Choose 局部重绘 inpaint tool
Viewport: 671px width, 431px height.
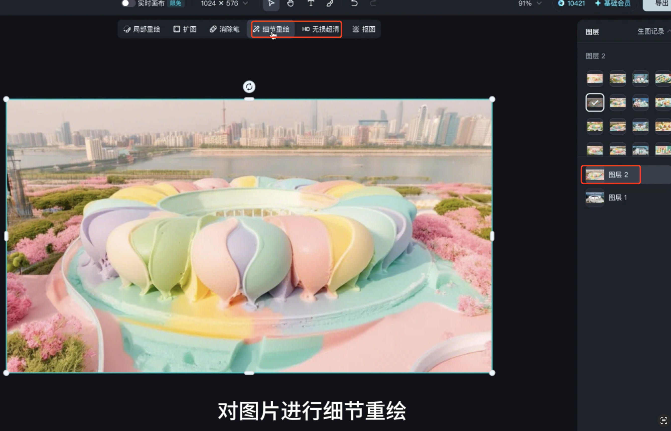[142, 29]
